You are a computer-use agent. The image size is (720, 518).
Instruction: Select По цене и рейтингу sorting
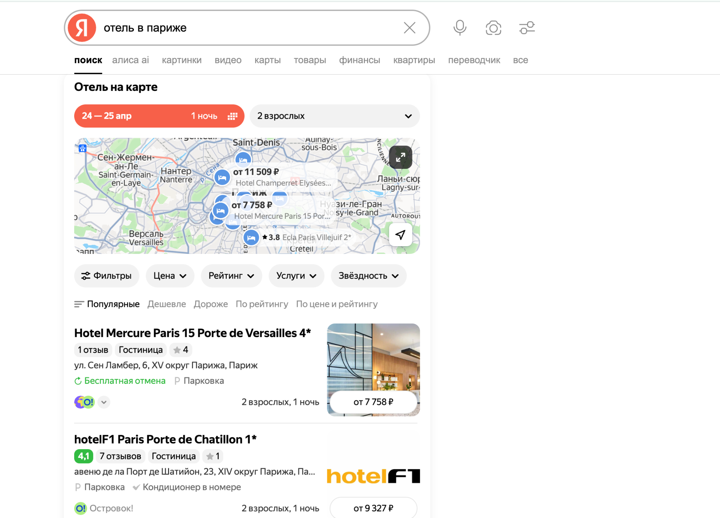[x=336, y=304]
